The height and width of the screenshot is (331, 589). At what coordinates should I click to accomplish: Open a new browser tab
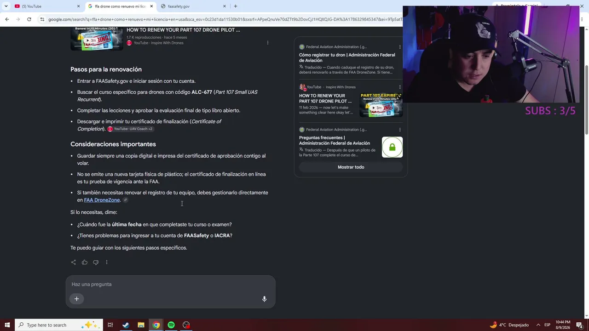pyautogui.click(x=236, y=6)
